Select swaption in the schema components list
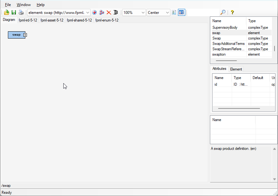Screen dimensions: 278x196 coord(219,54)
